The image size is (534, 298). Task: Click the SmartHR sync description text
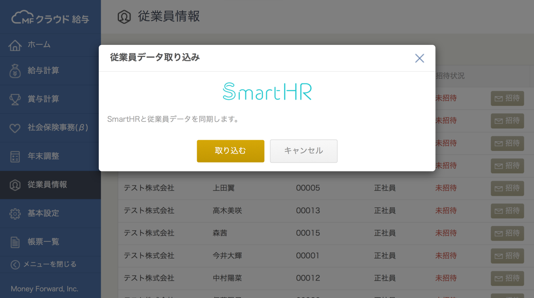pos(173,119)
